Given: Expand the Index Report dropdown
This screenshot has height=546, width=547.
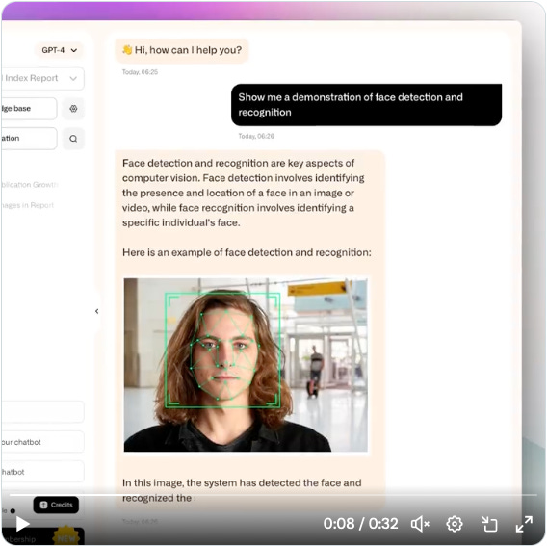Looking at the screenshot, I should 42,78.
